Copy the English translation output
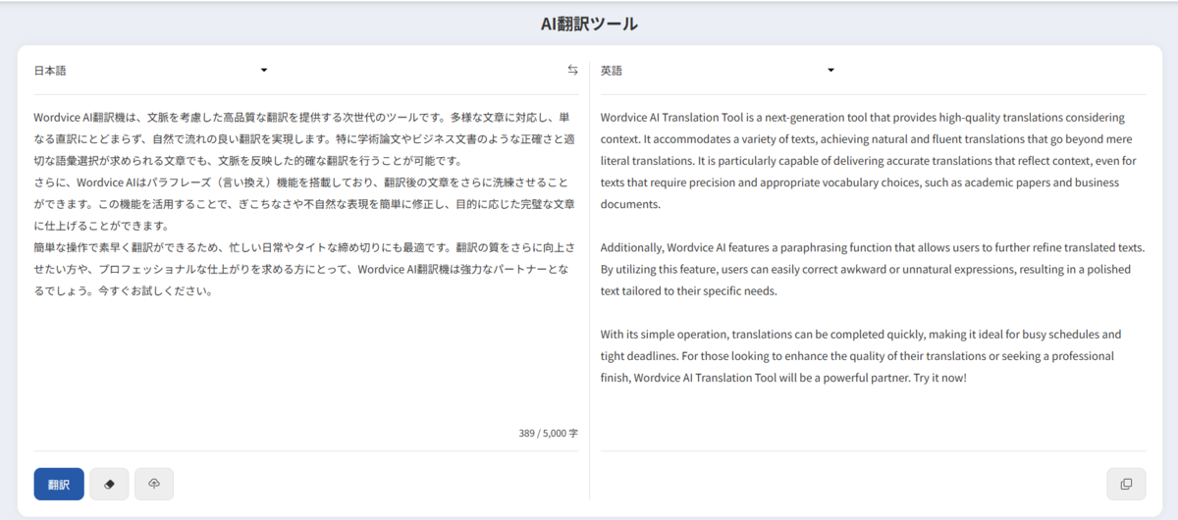1178x520 pixels. pyautogui.click(x=1126, y=484)
